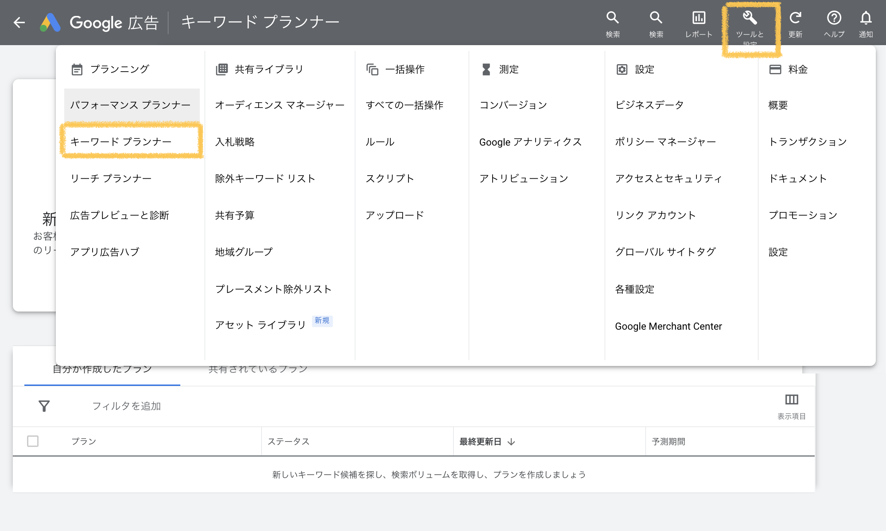Open アトリビューション menu item
The image size is (886, 531).
pos(524,178)
